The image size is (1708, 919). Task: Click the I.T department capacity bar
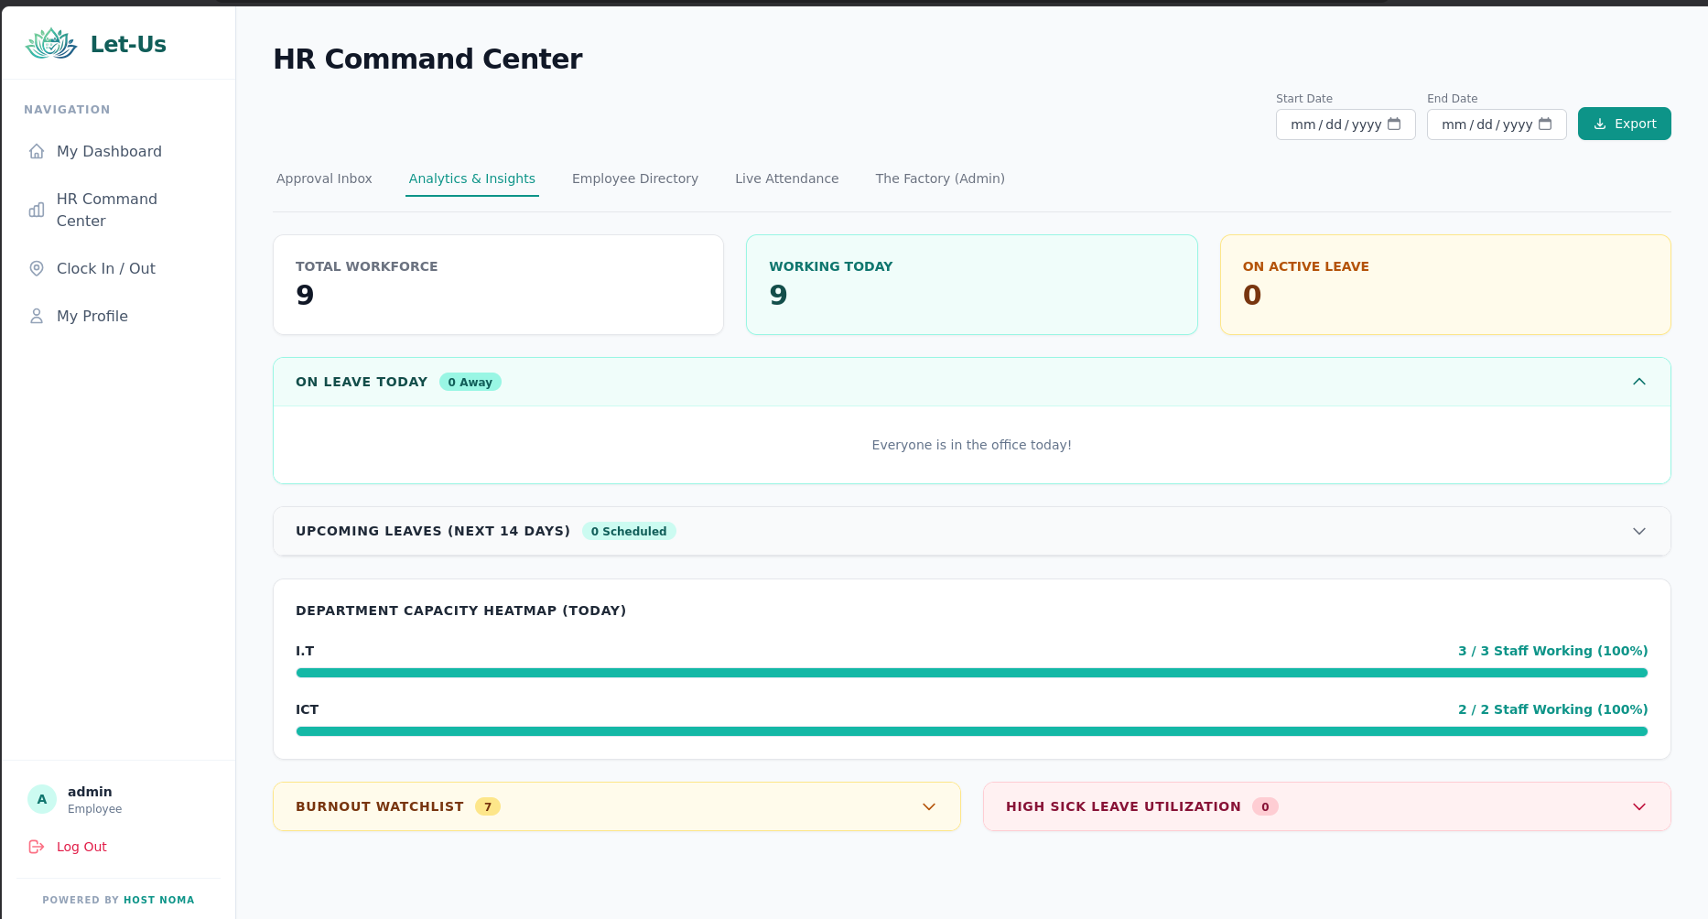[x=972, y=673]
